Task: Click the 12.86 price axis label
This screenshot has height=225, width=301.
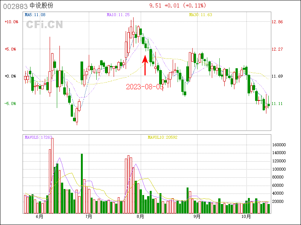Action: point(277,22)
